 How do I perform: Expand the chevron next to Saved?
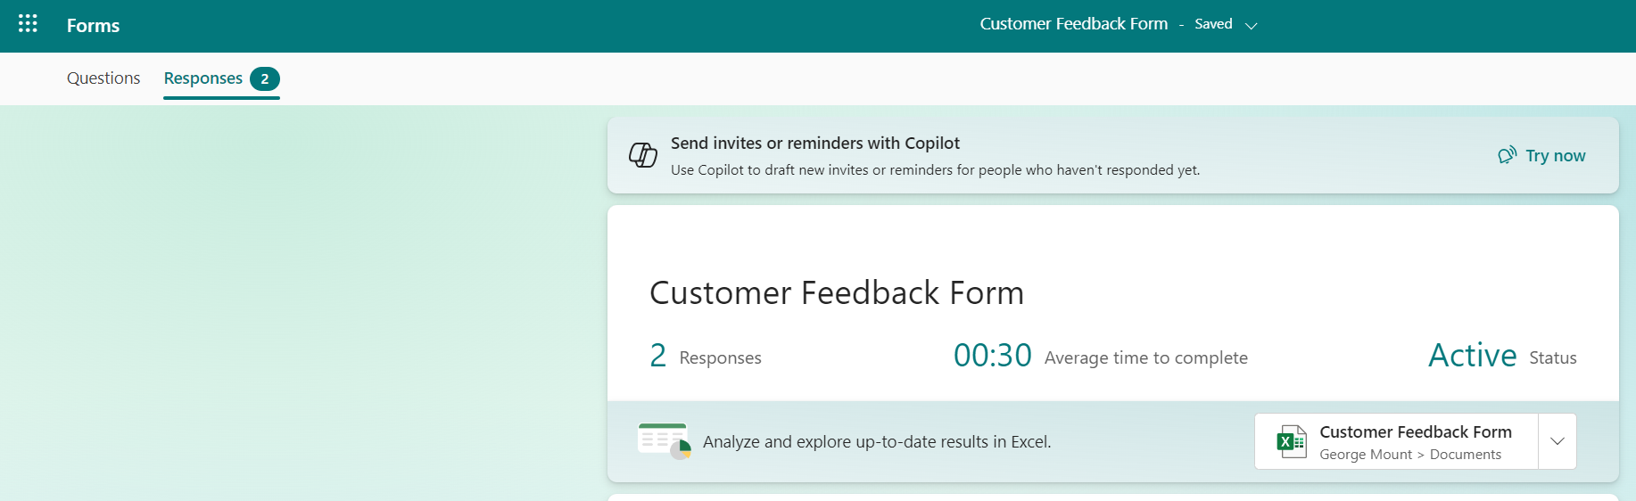pyautogui.click(x=1251, y=26)
